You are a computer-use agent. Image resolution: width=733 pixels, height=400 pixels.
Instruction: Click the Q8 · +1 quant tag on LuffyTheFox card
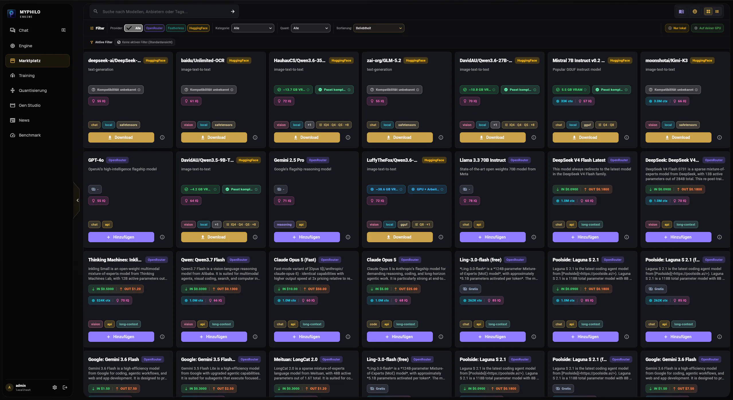click(423, 224)
